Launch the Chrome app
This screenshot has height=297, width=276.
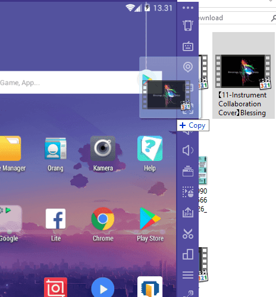click(x=103, y=225)
